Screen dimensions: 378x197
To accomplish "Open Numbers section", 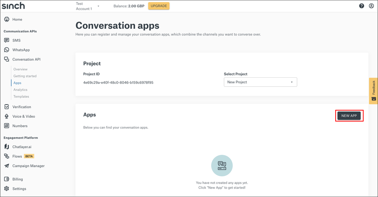I will point(20,126).
